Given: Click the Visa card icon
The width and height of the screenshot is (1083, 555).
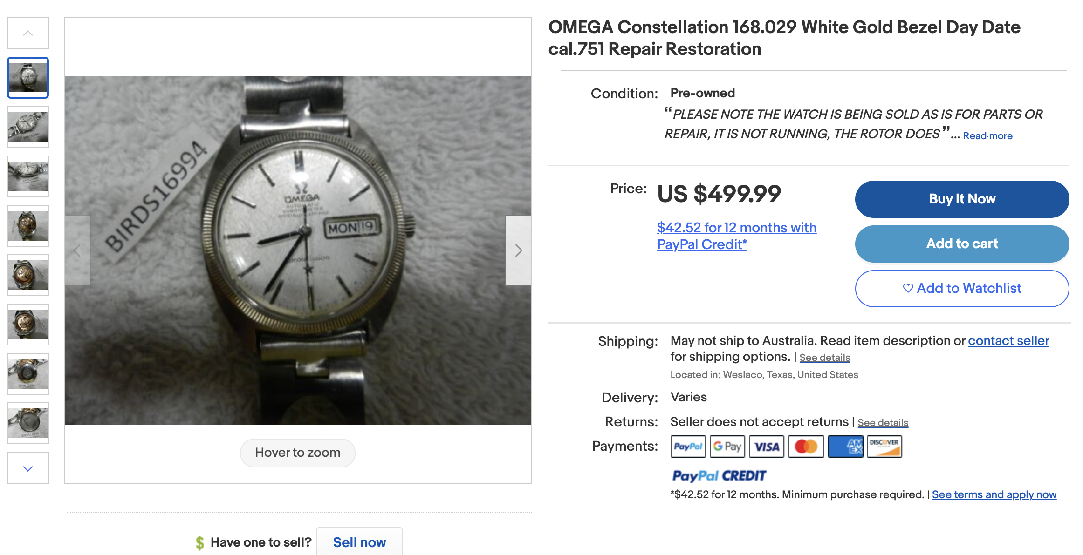Looking at the screenshot, I should pyautogui.click(x=767, y=447).
